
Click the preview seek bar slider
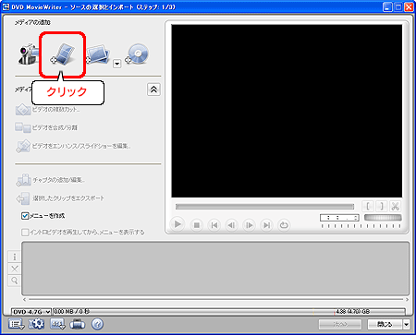[x=264, y=207]
